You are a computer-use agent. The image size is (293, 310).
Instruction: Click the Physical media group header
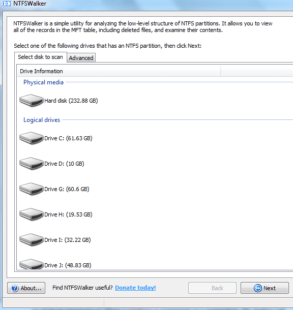click(x=43, y=82)
